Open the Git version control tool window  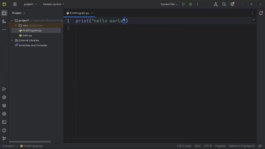pyautogui.click(x=4, y=139)
